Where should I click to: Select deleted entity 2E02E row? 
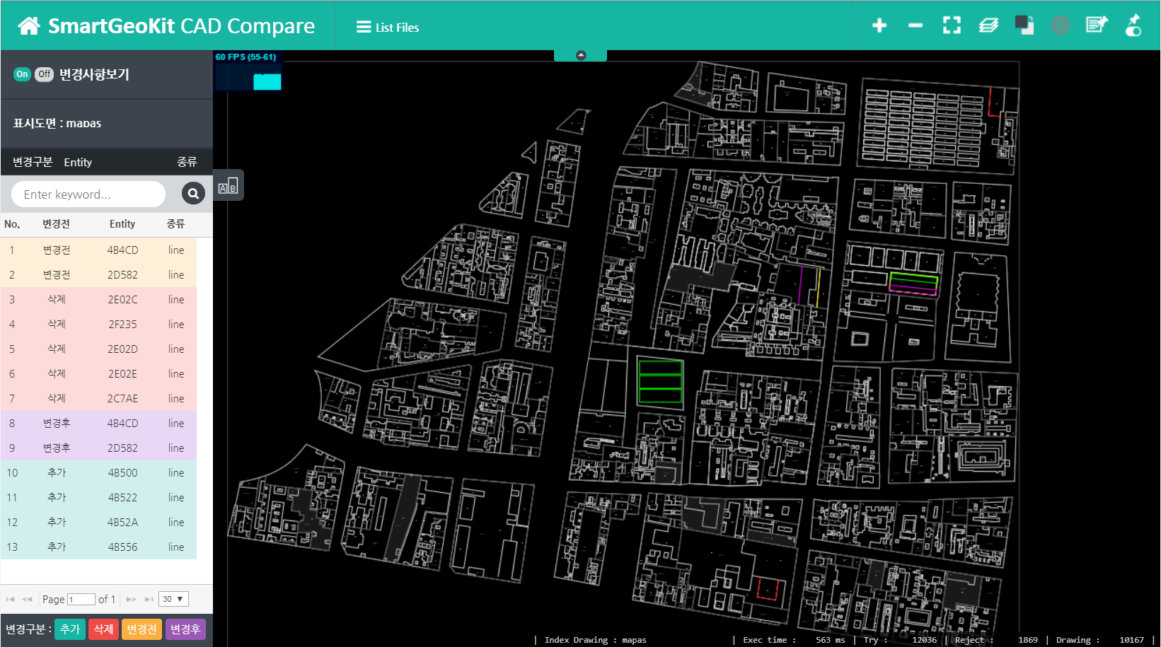click(98, 373)
